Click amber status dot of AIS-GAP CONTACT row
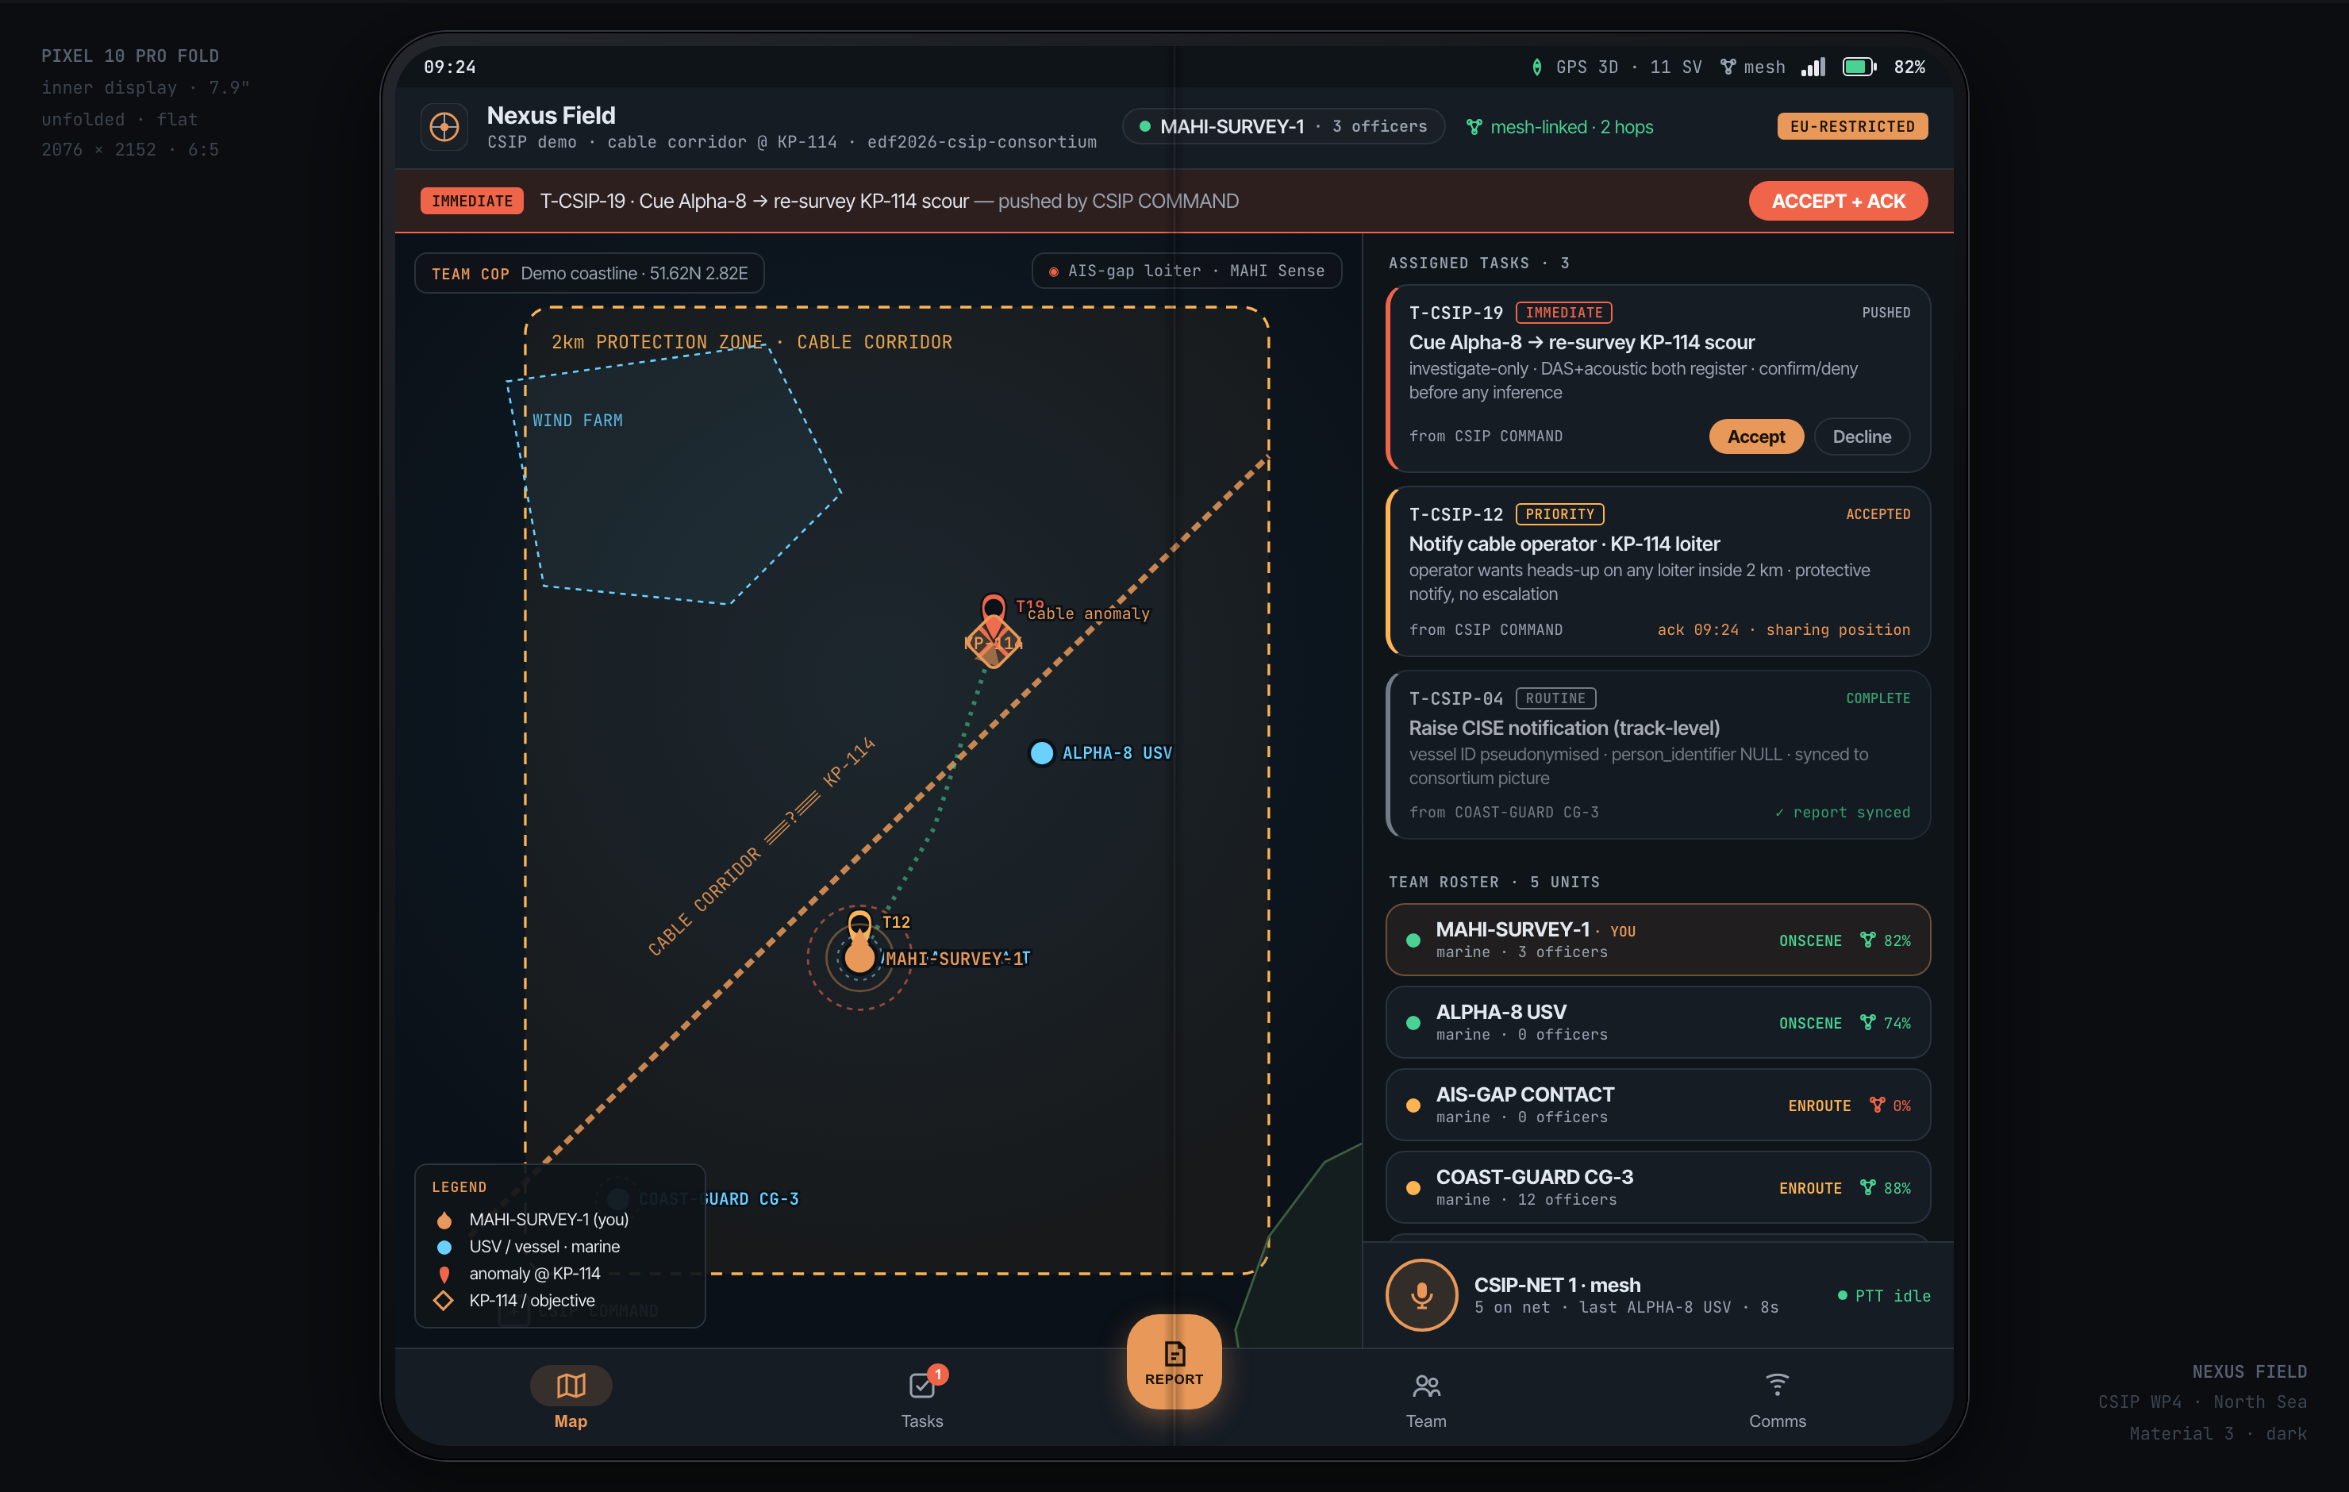Screen dimensions: 2349x1492 tap(1413, 1106)
